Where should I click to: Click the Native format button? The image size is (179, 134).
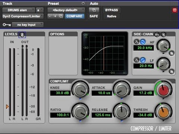[112, 16]
